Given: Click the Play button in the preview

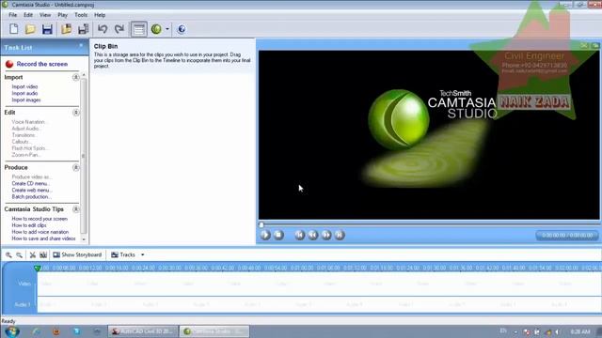Looking at the screenshot, I should pyautogui.click(x=265, y=235).
